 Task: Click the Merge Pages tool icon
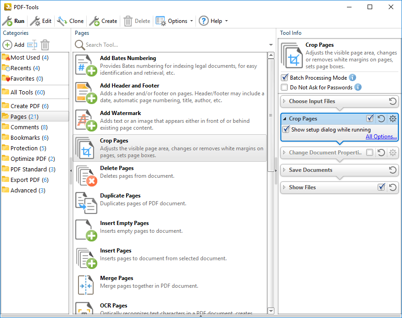(x=86, y=285)
